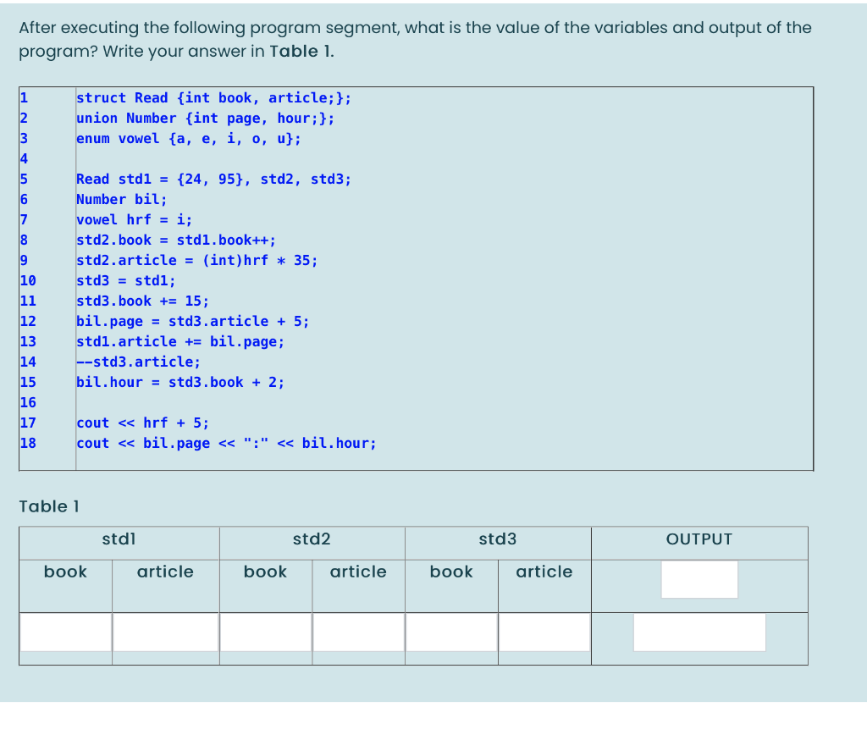867x746 pixels.
Task: Select the struct Read declaration on line 1
Action: [x=214, y=97]
